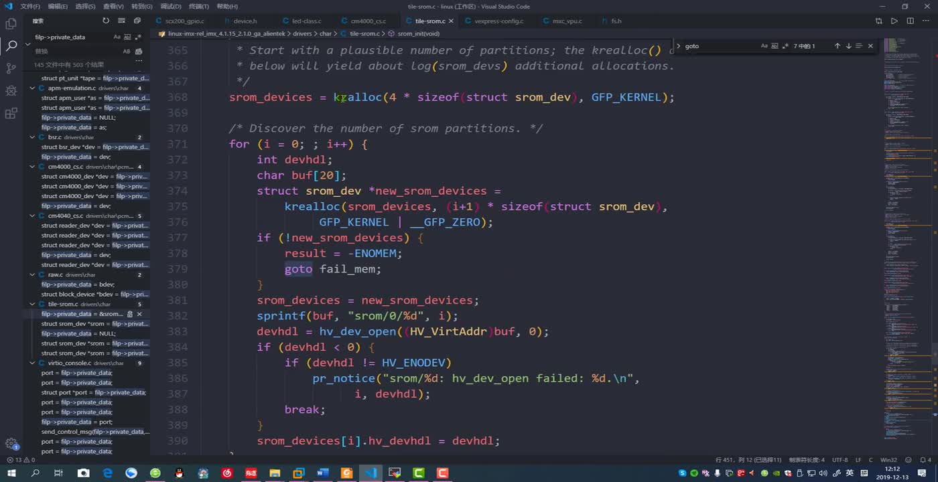This screenshot has width=938, height=482.
Task: Open the Debug view in activity bar
Action: (11, 90)
